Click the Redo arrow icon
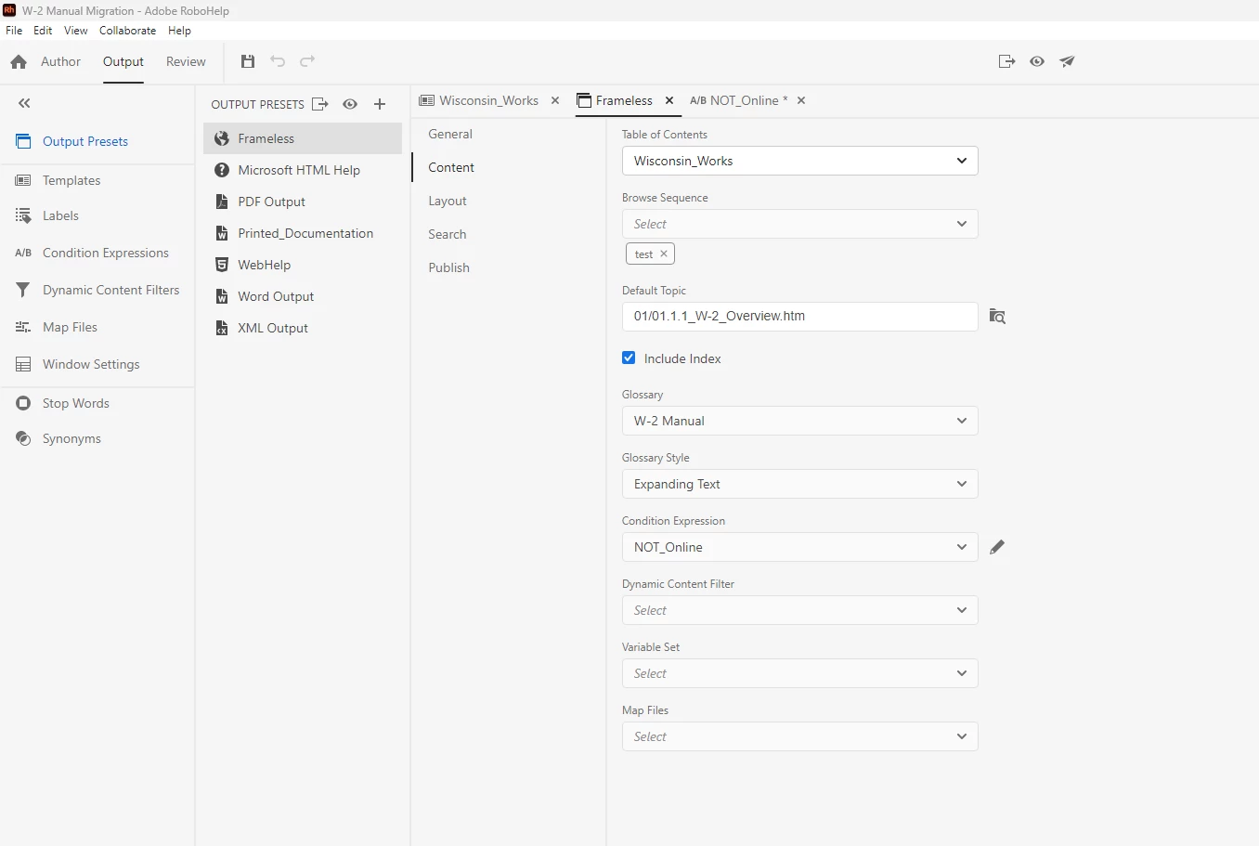 pos(307,61)
